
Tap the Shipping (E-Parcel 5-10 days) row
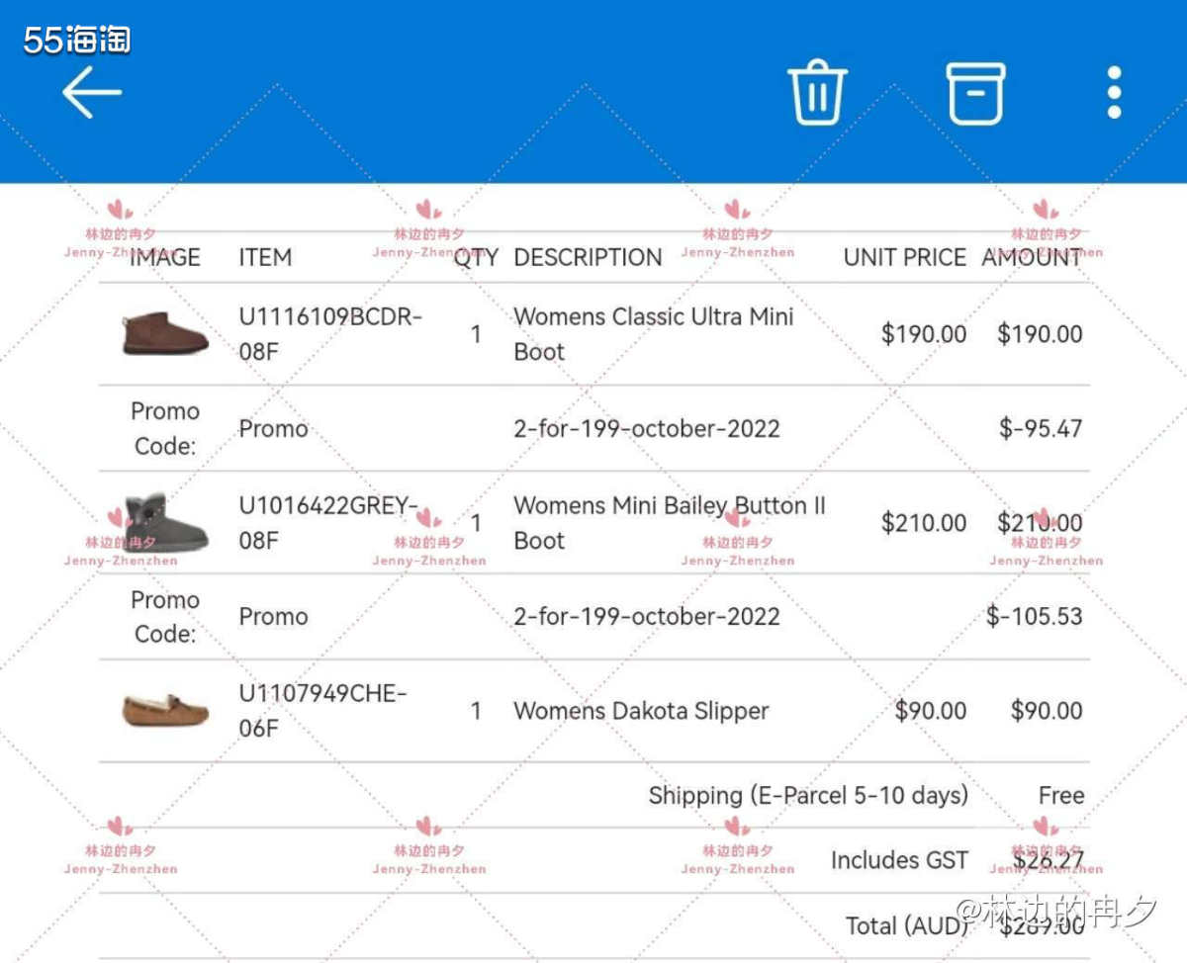tap(807, 796)
